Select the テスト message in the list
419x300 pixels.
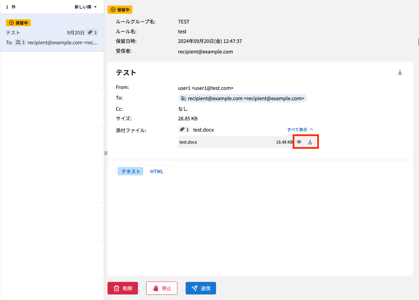[52, 33]
